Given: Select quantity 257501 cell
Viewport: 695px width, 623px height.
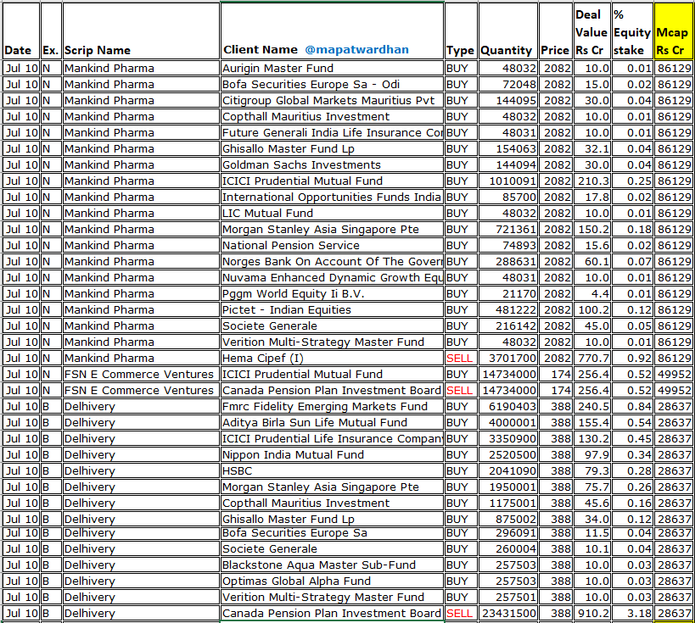Looking at the screenshot, I should point(508,597).
